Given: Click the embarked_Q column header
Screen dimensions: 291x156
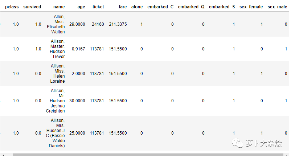Looking at the screenshot, I should (191, 7).
